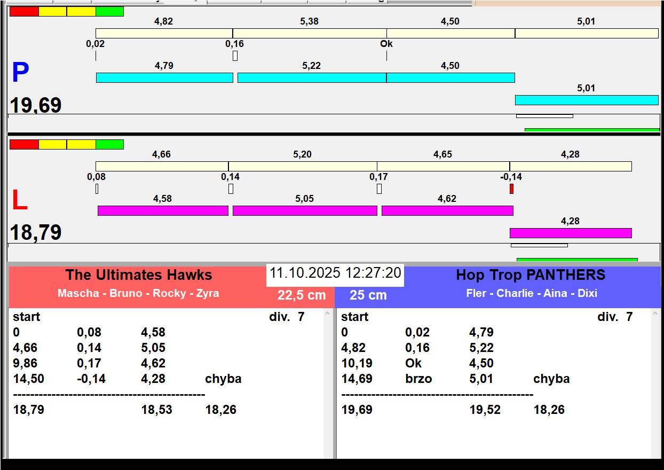
Task: Select the cream 5,38 segment in lane P
Action: (x=310, y=33)
